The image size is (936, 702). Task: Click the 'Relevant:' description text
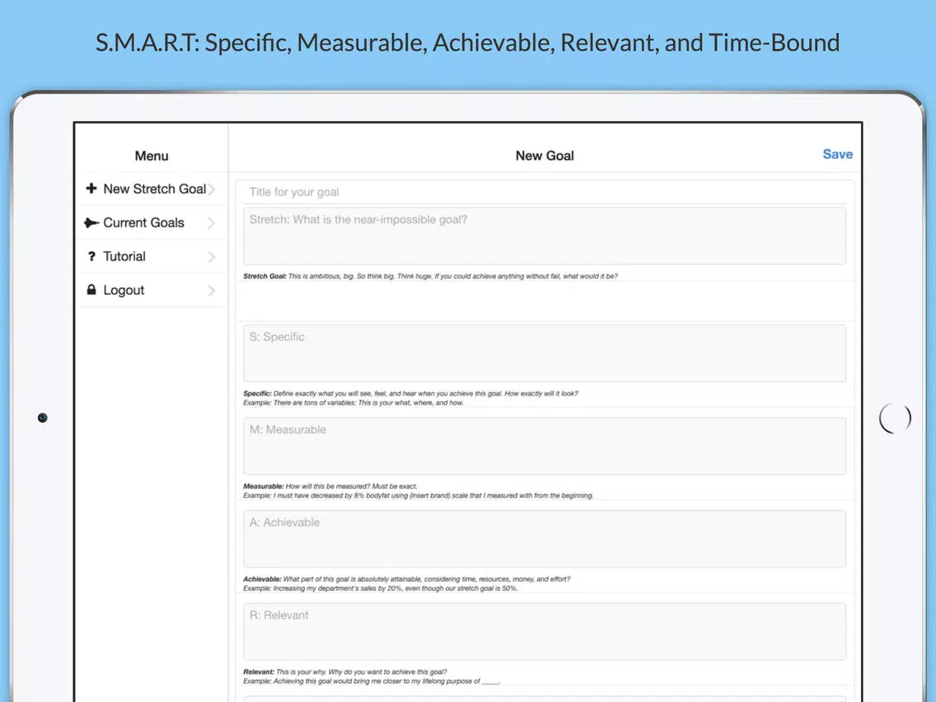click(x=372, y=676)
